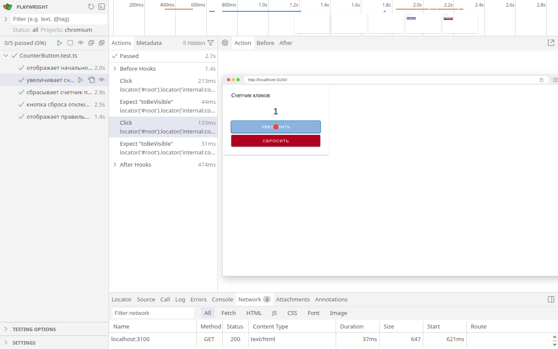Collapse the CounterButton.test.ts file node
This screenshot has height=349, width=558.
pos(6,56)
